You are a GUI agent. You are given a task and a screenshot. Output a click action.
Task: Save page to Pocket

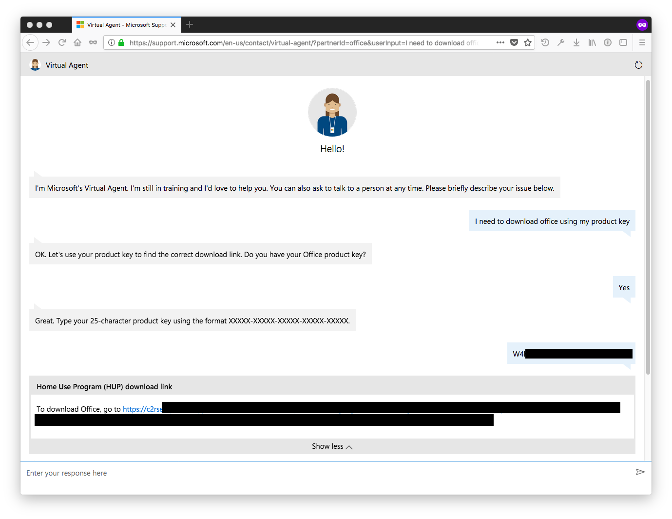pos(514,43)
